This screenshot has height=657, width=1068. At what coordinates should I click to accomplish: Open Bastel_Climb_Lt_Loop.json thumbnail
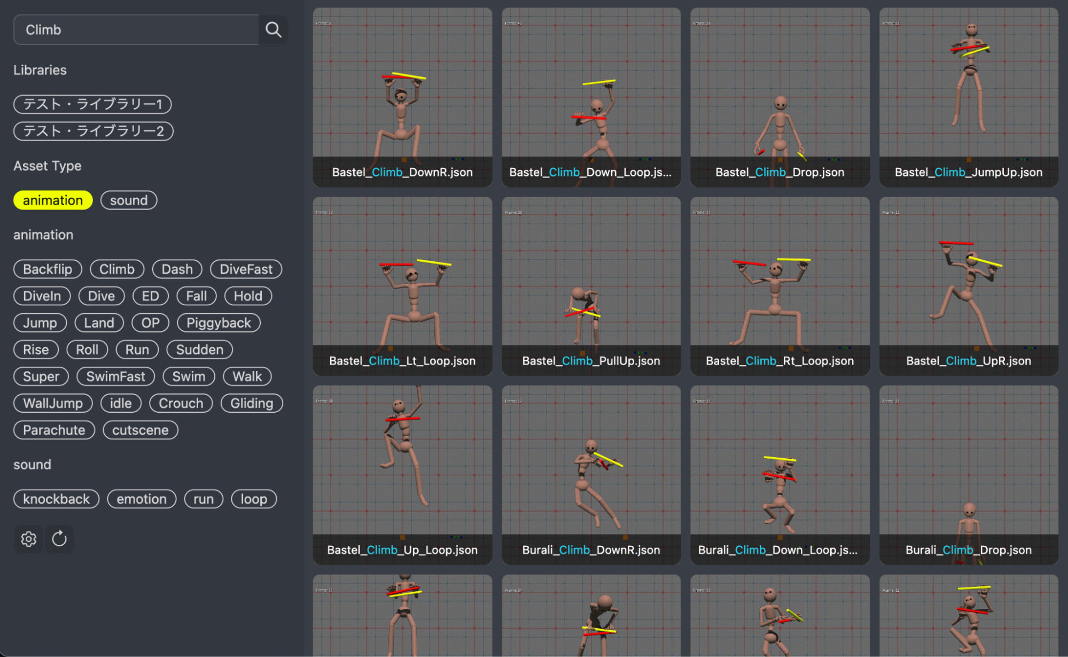pos(402,286)
